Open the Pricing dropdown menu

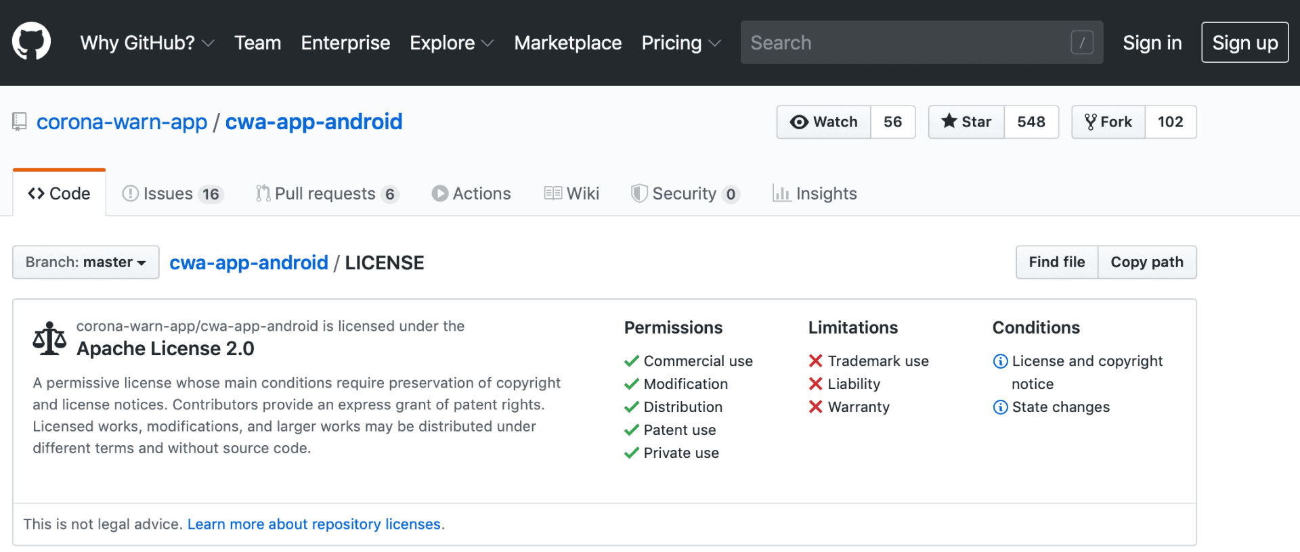click(681, 43)
